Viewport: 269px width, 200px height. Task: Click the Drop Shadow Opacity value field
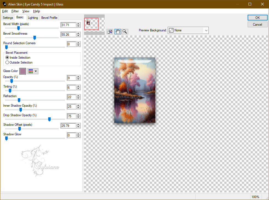71,116
